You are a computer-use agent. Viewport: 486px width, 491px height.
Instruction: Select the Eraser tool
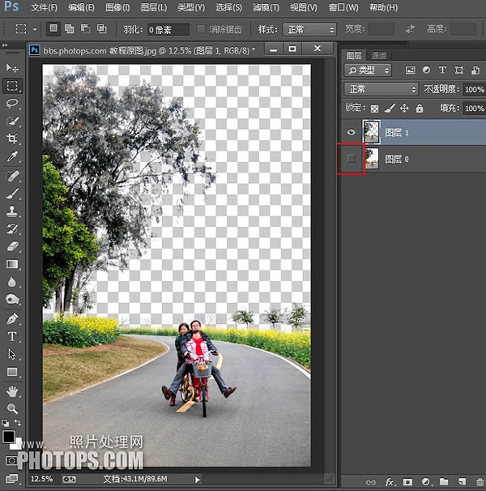pyautogui.click(x=12, y=246)
